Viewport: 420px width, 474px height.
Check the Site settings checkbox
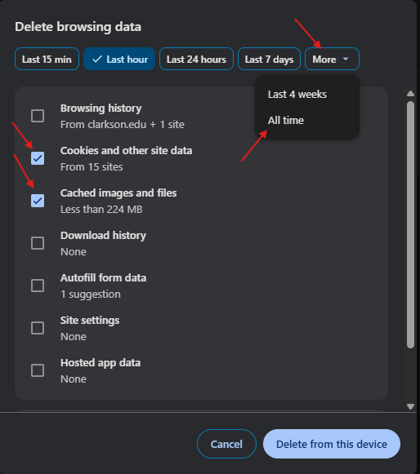(x=38, y=328)
